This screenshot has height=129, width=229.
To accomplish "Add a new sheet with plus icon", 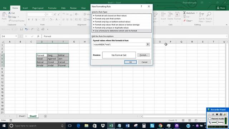I will 45,116.
